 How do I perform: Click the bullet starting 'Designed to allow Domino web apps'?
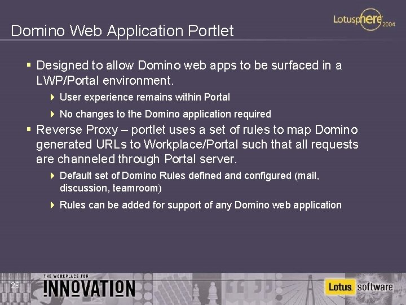tap(189, 65)
